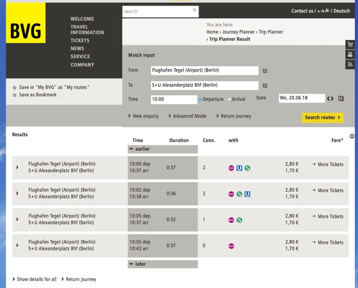Click the from field with Flughafen Tegel

pos(205,71)
